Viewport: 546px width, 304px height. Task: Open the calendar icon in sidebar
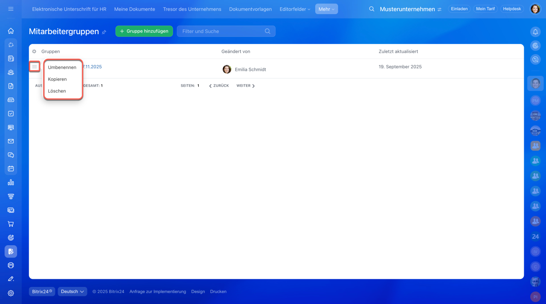(x=11, y=168)
